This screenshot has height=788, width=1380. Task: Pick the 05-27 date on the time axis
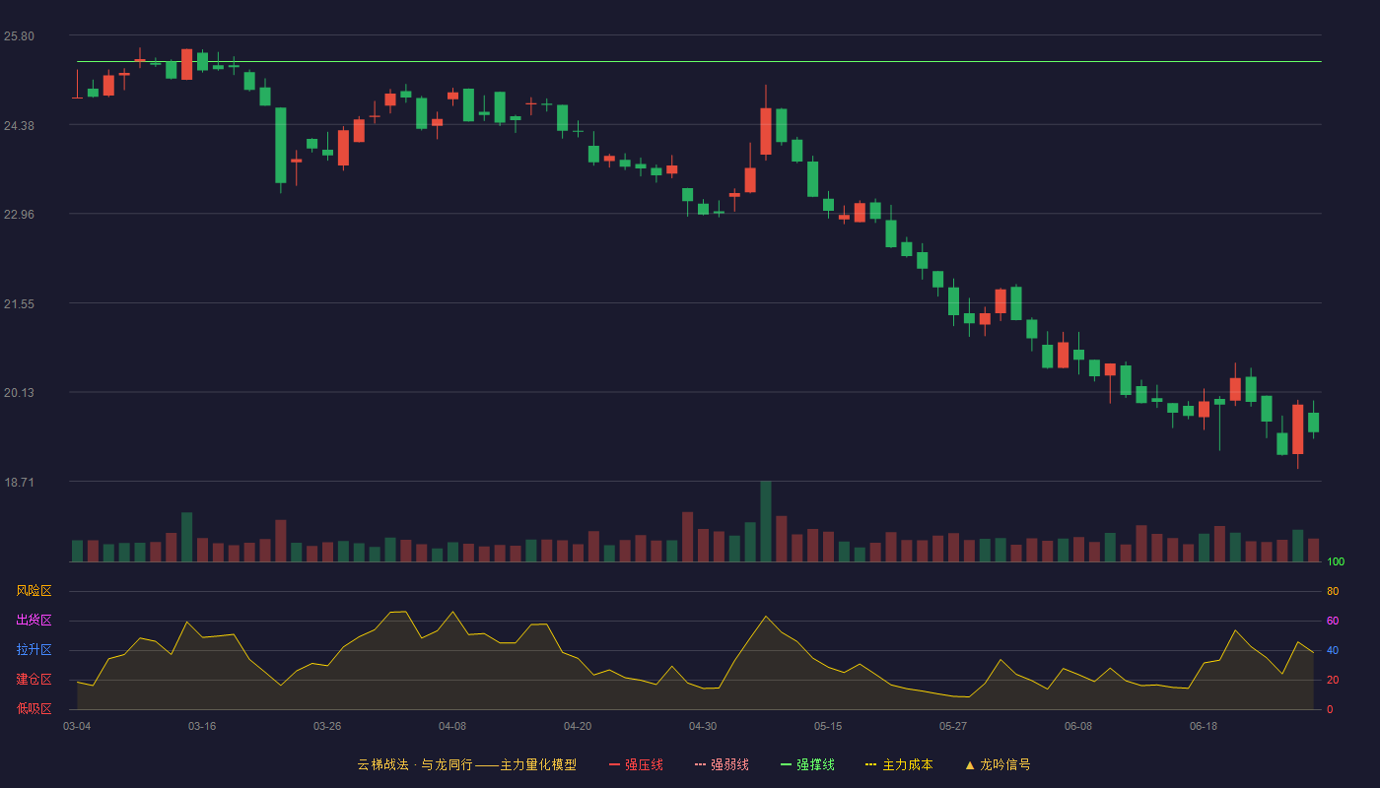[953, 726]
